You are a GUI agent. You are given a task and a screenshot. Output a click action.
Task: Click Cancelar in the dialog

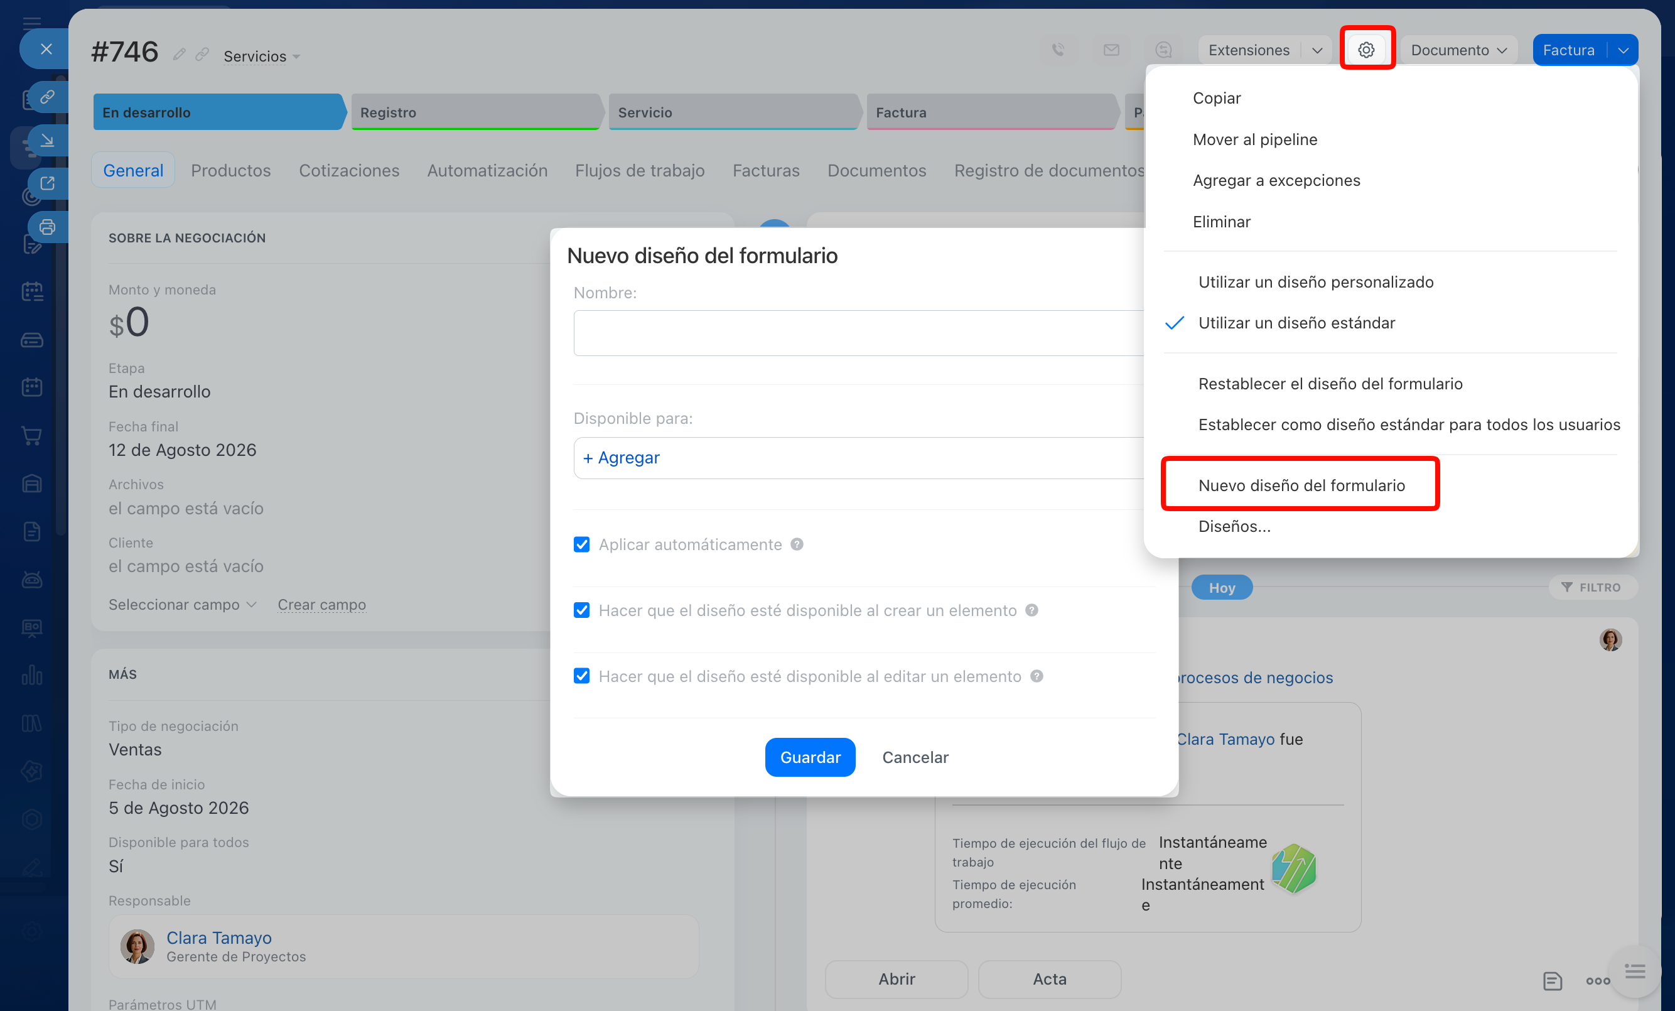[x=915, y=757]
